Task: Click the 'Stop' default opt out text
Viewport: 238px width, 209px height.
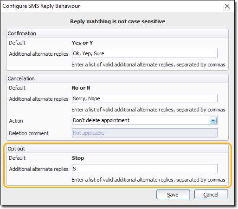Action: [x=78, y=158]
